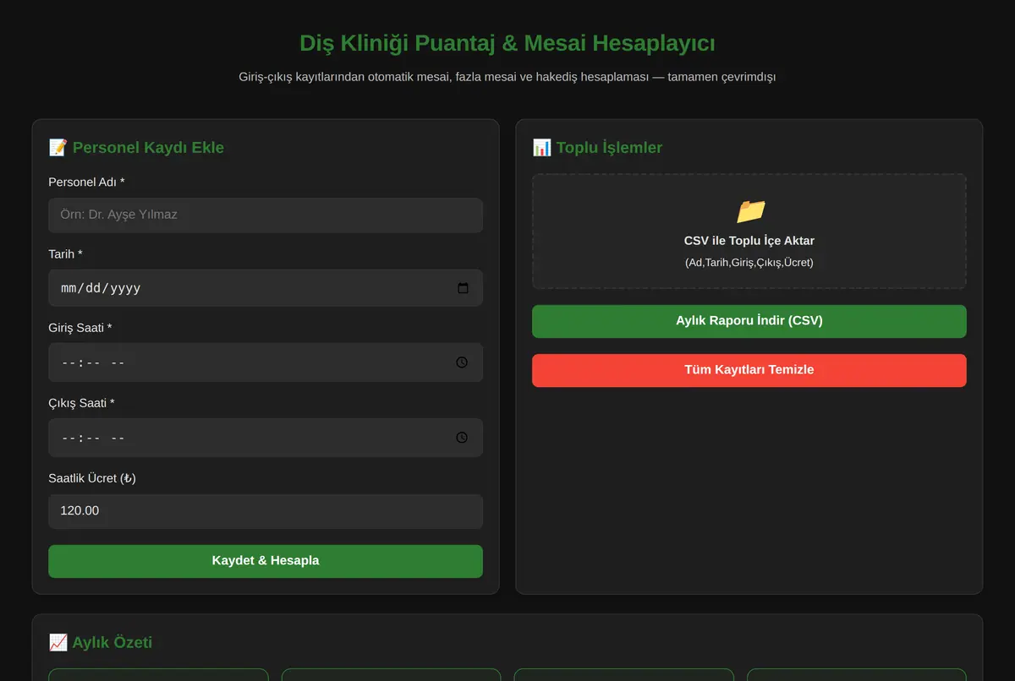Image resolution: width=1015 pixels, height=681 pixels.
Task: Click the bar chart icon beside Toplu İşlemler
Action: [x=541, y=148]
